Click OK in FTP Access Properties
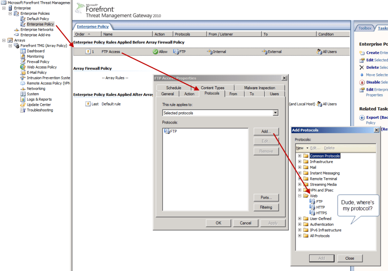The width and height of the screenshot is (388, 271). (218, 223)
